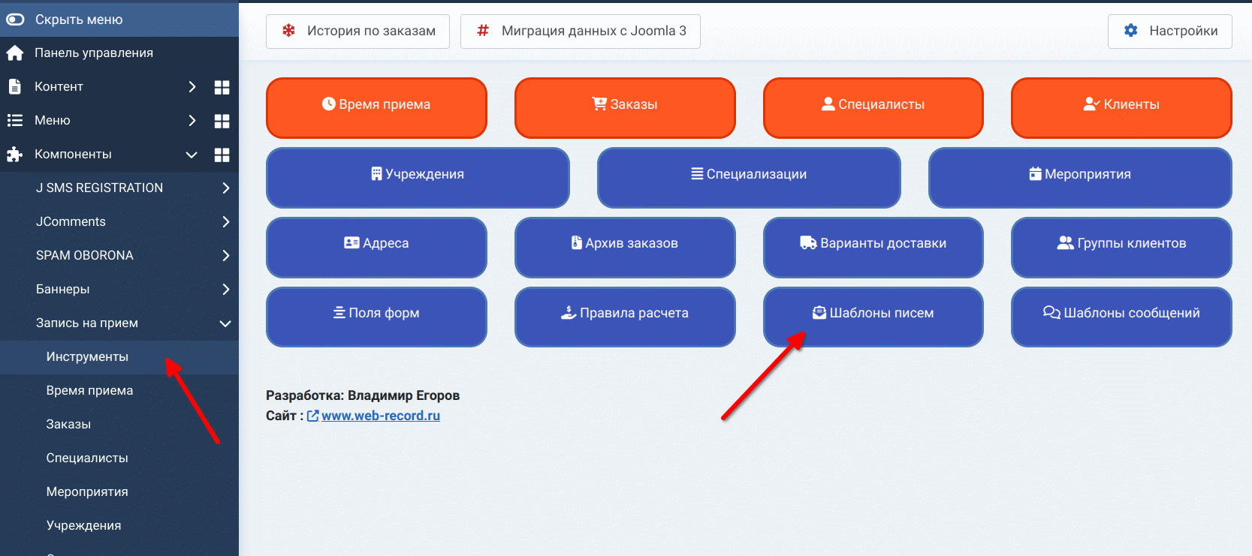The image size is (1252, 556).
Task: Toggle the Скрыть меню sidebar switch
Action: coord(15,20)
